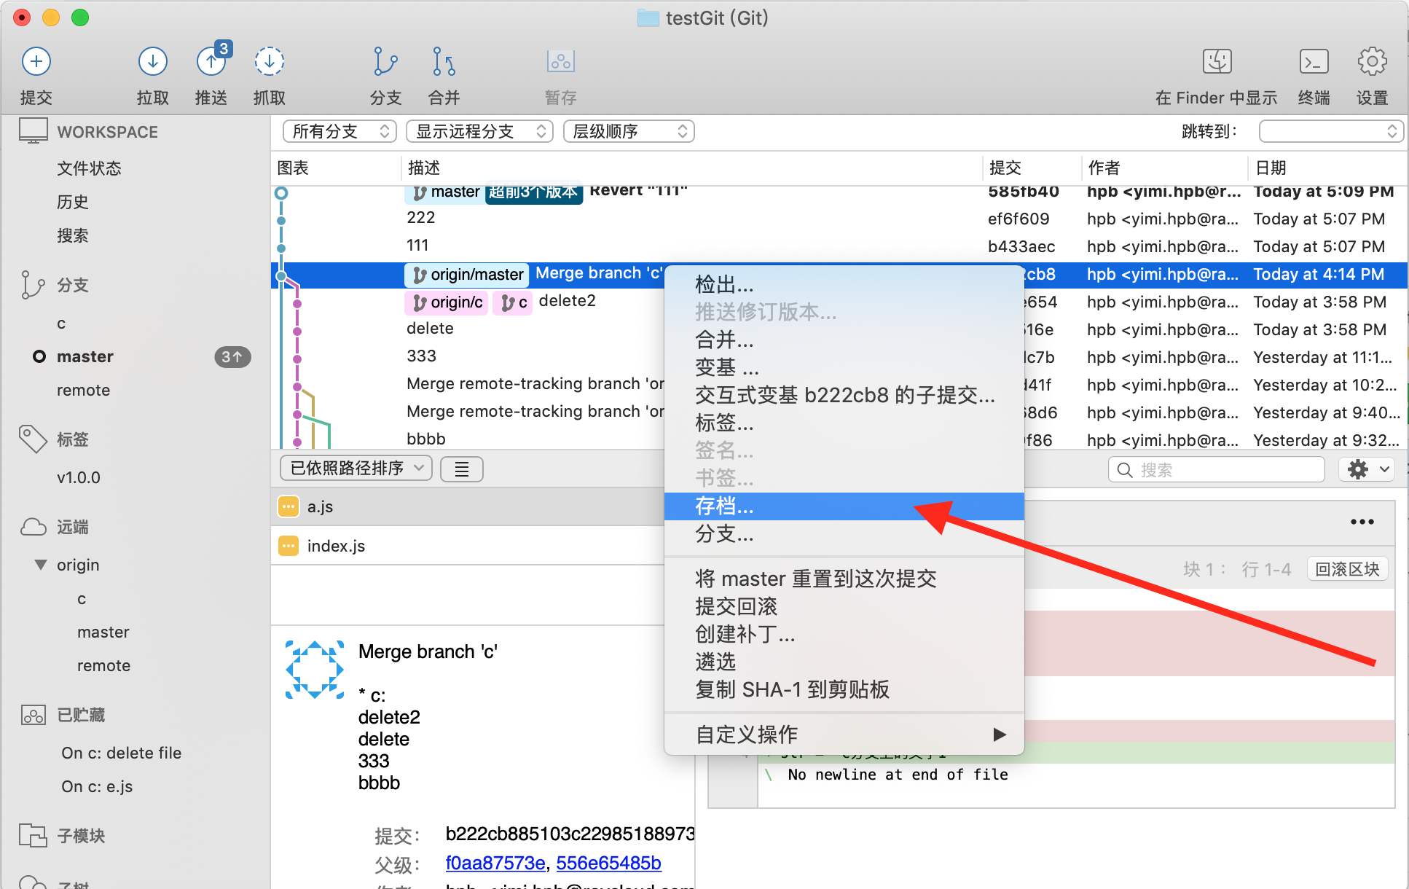This screenshot has width=1409, height=889.
Task: Click the WORKSPACE monitor icon in sidebar
Action: [34, 131]
